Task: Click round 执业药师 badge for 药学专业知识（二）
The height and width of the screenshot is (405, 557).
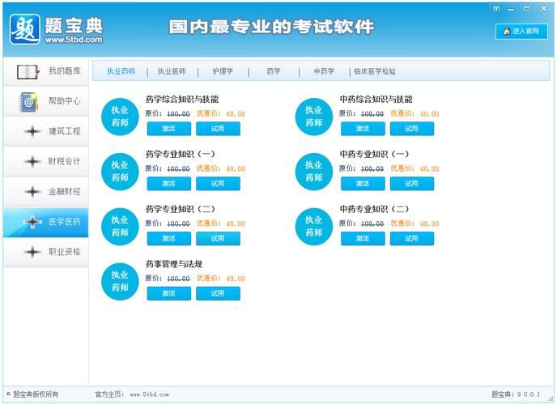Action: pos(120,226)
